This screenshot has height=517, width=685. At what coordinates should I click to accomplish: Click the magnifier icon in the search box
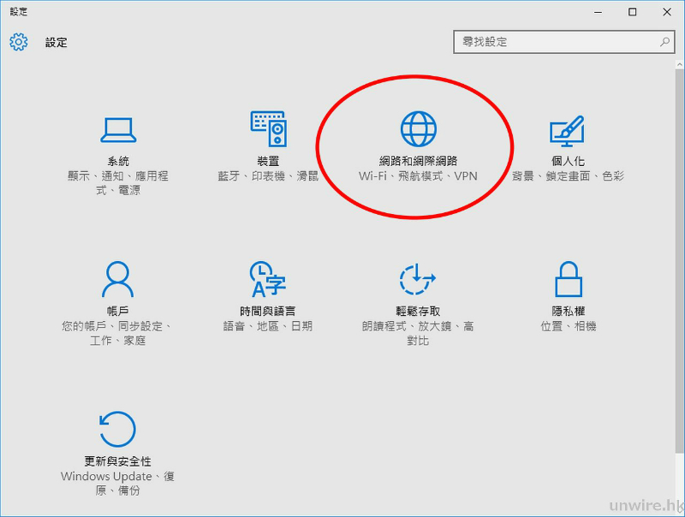pyautogui.click(x=664, y=42)
